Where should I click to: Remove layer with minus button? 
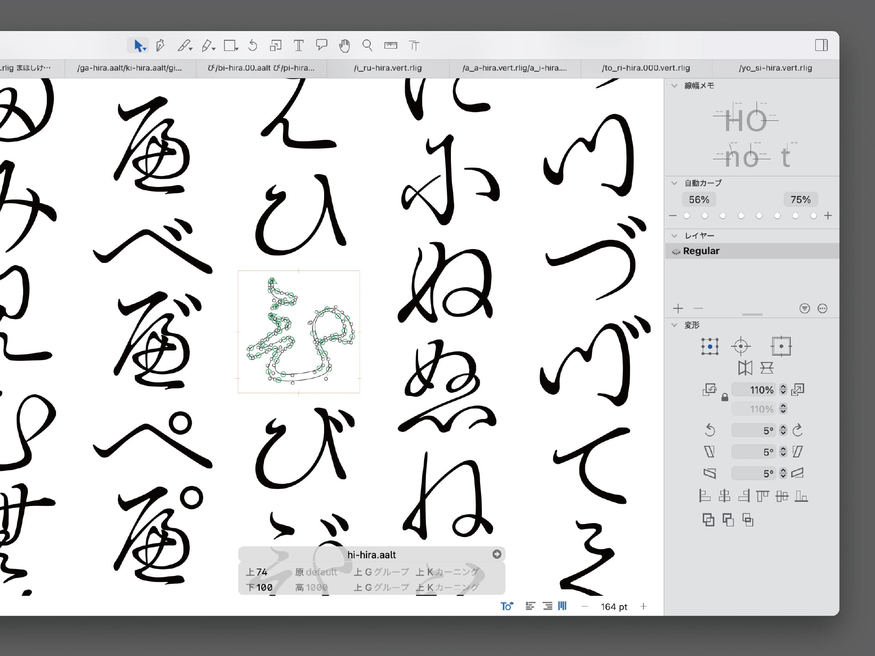698,308
